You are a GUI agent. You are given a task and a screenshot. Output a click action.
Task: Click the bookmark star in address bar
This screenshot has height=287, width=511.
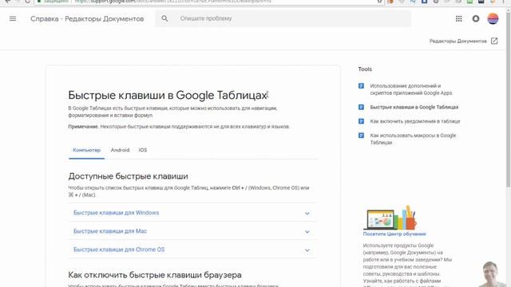(380, 2)
